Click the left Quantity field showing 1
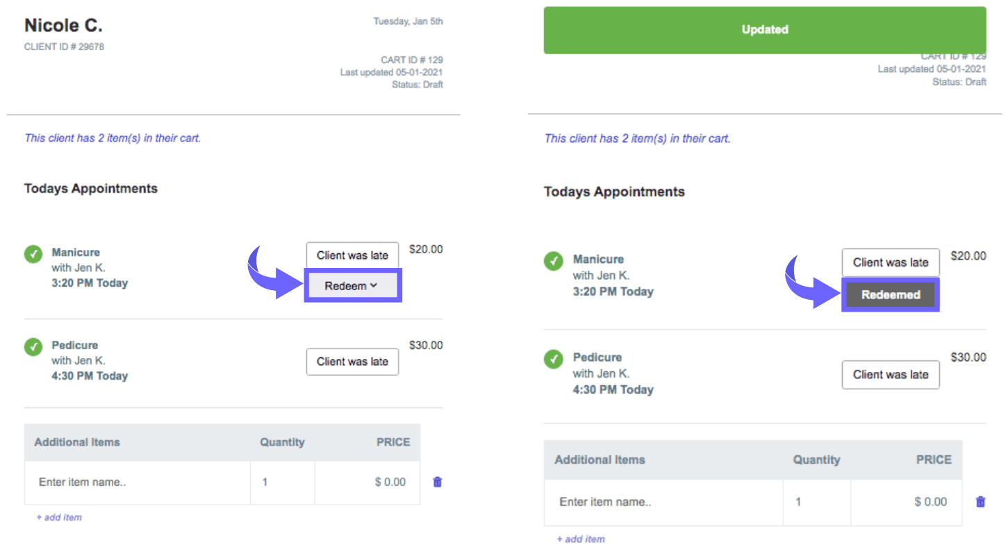1008x558 pixels. coord(282,482)
